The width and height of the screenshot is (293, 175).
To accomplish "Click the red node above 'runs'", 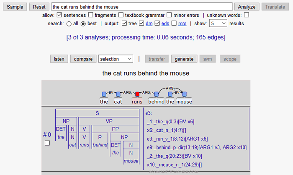I will 137,94.
